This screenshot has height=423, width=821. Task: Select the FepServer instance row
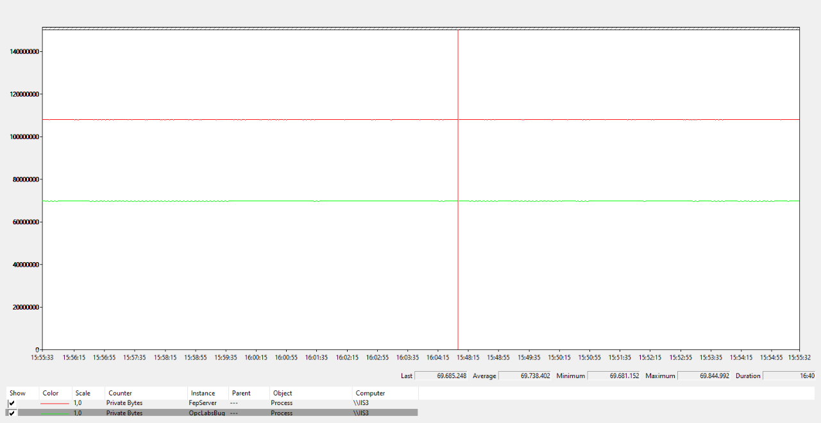(x=212, y=403)
